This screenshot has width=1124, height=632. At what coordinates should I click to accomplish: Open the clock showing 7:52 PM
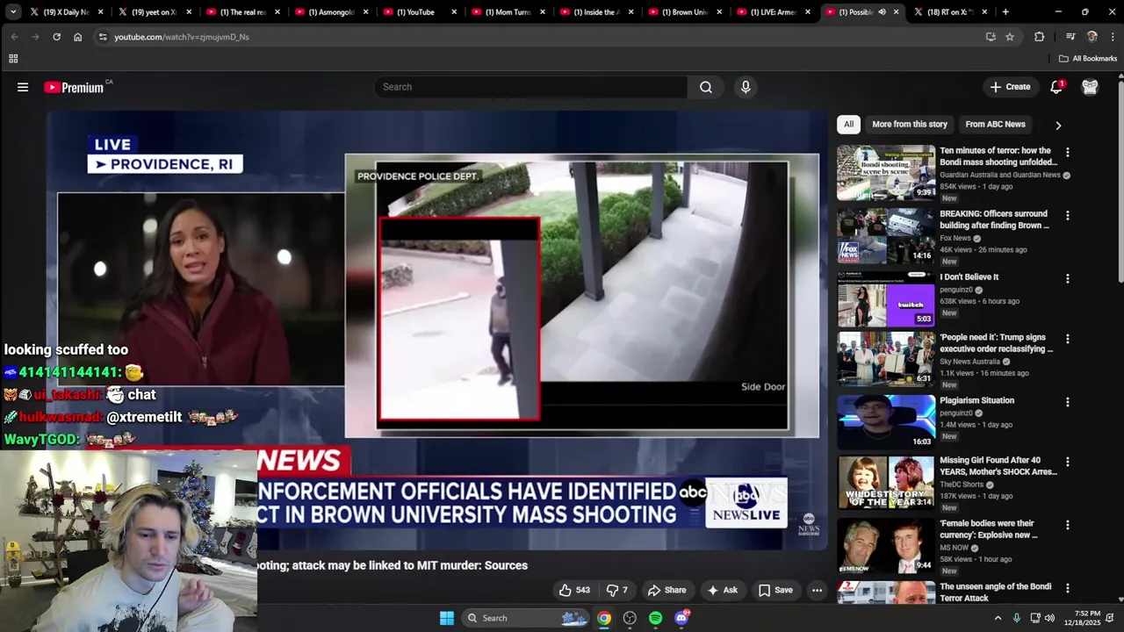[x=1081, y=618]
